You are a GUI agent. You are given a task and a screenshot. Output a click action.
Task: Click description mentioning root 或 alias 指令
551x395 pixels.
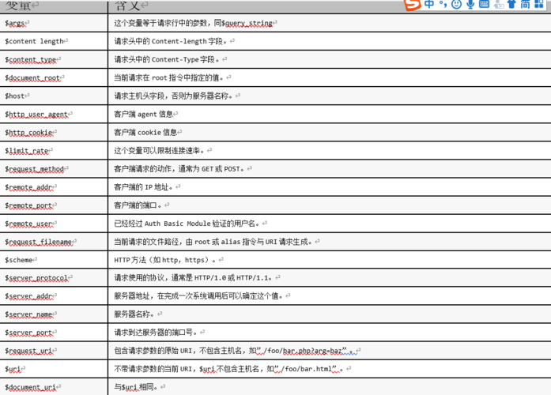[x=213, y=242]
